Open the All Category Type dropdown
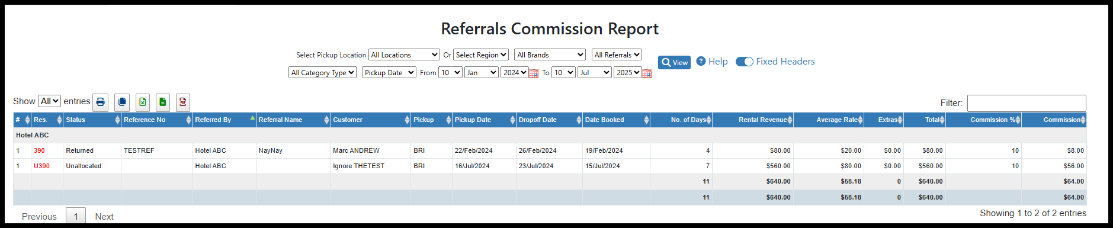Viewport: 1113px width, 228px height. pos(323,72)
